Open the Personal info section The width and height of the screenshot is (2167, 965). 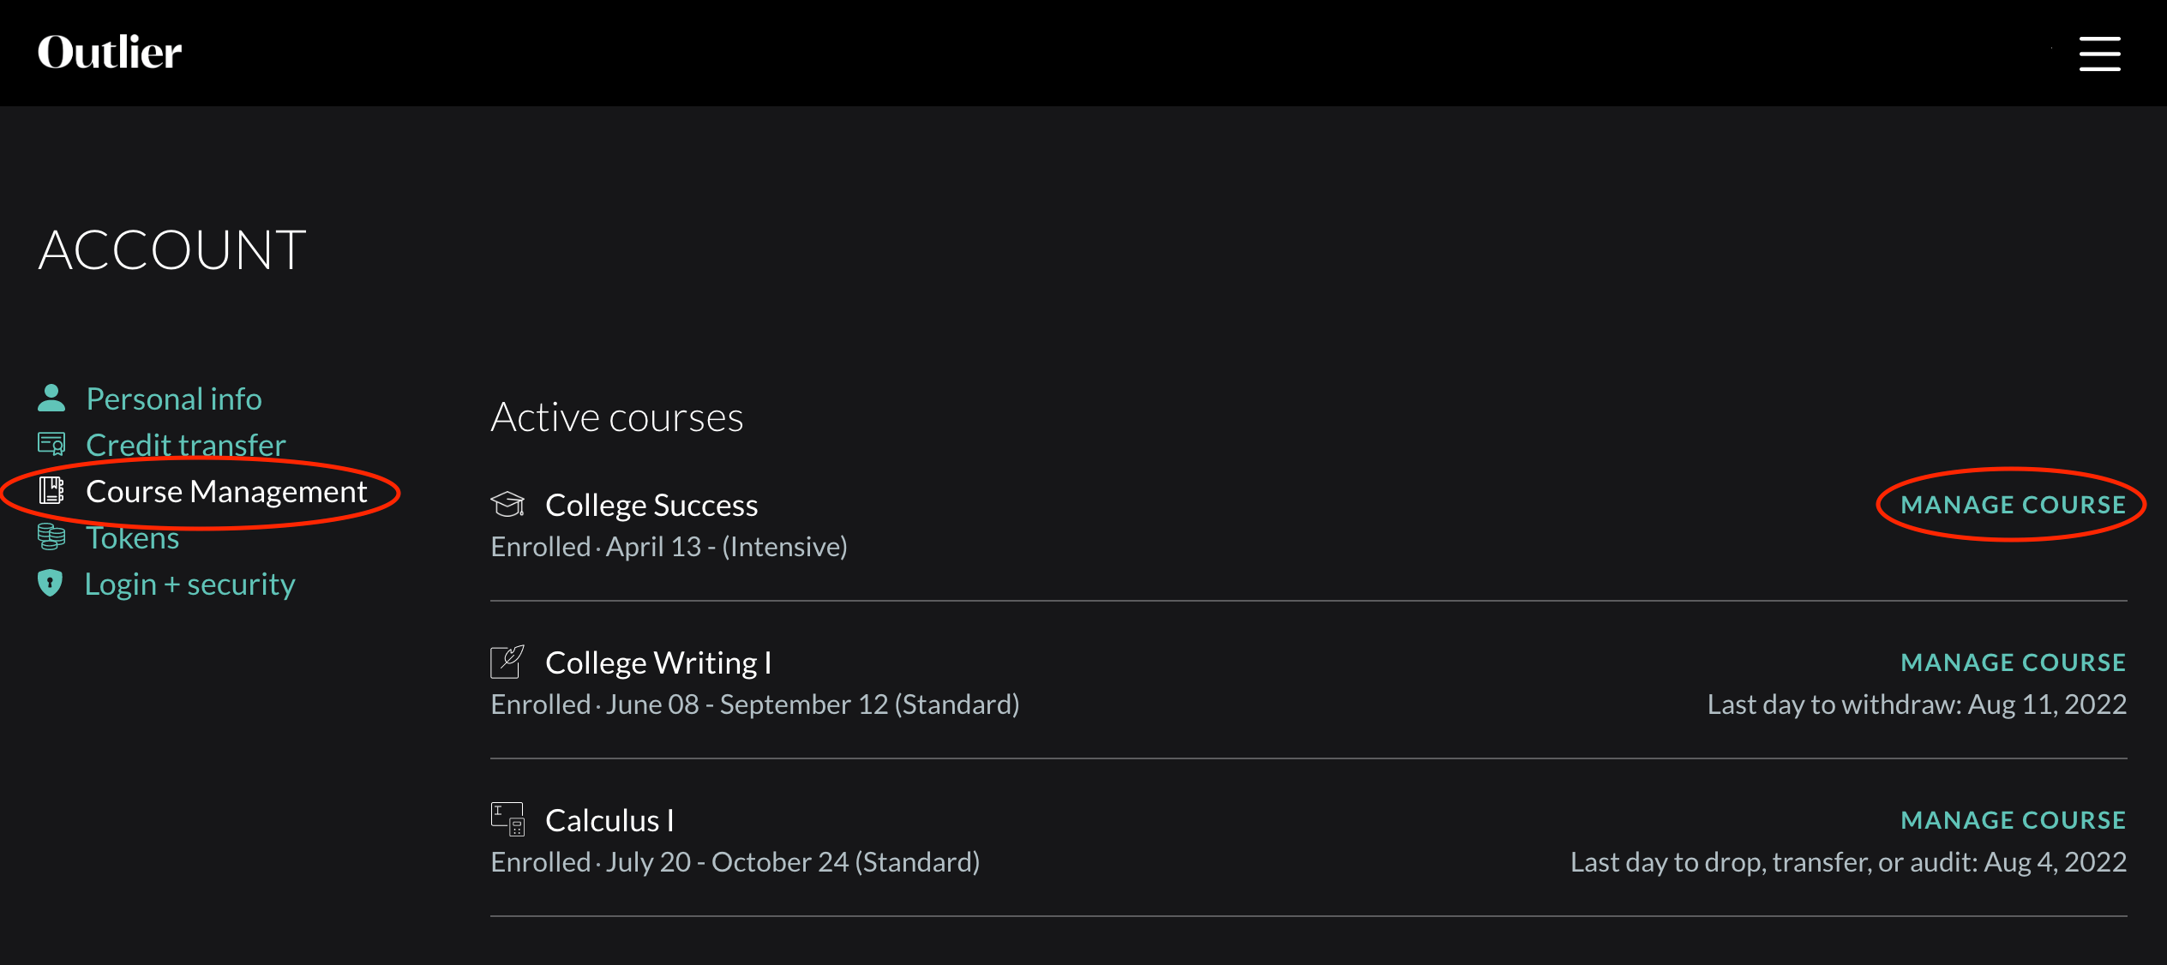[x=174, y=399]
